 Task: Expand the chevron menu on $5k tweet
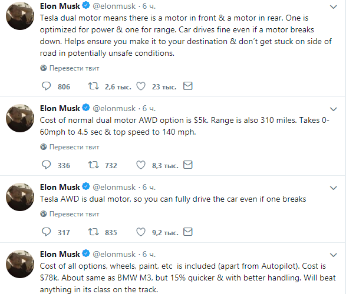333,109
